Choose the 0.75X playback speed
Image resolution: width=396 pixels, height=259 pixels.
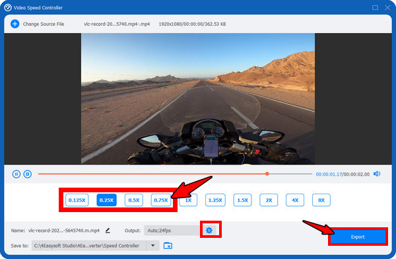point(161,200)
